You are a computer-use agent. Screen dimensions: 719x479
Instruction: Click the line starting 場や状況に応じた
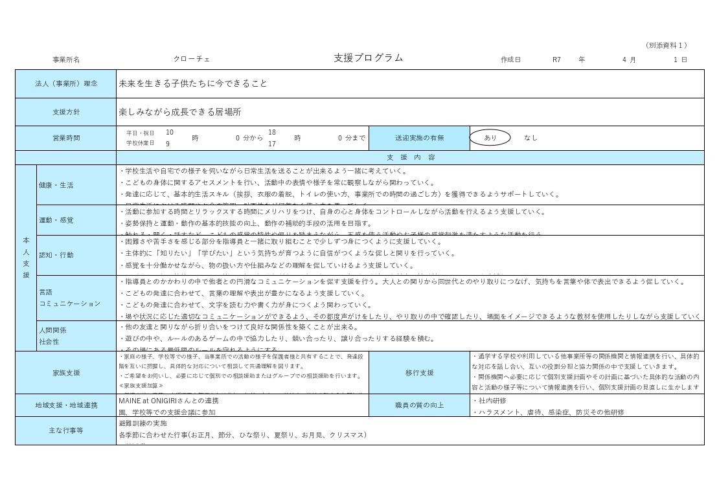(x=410, y=317)
